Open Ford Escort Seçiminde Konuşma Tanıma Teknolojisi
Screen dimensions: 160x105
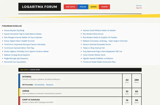(x=25, y=44)
